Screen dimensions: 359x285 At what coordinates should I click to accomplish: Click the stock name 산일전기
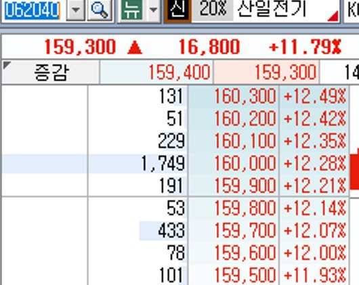coord(272,9)
